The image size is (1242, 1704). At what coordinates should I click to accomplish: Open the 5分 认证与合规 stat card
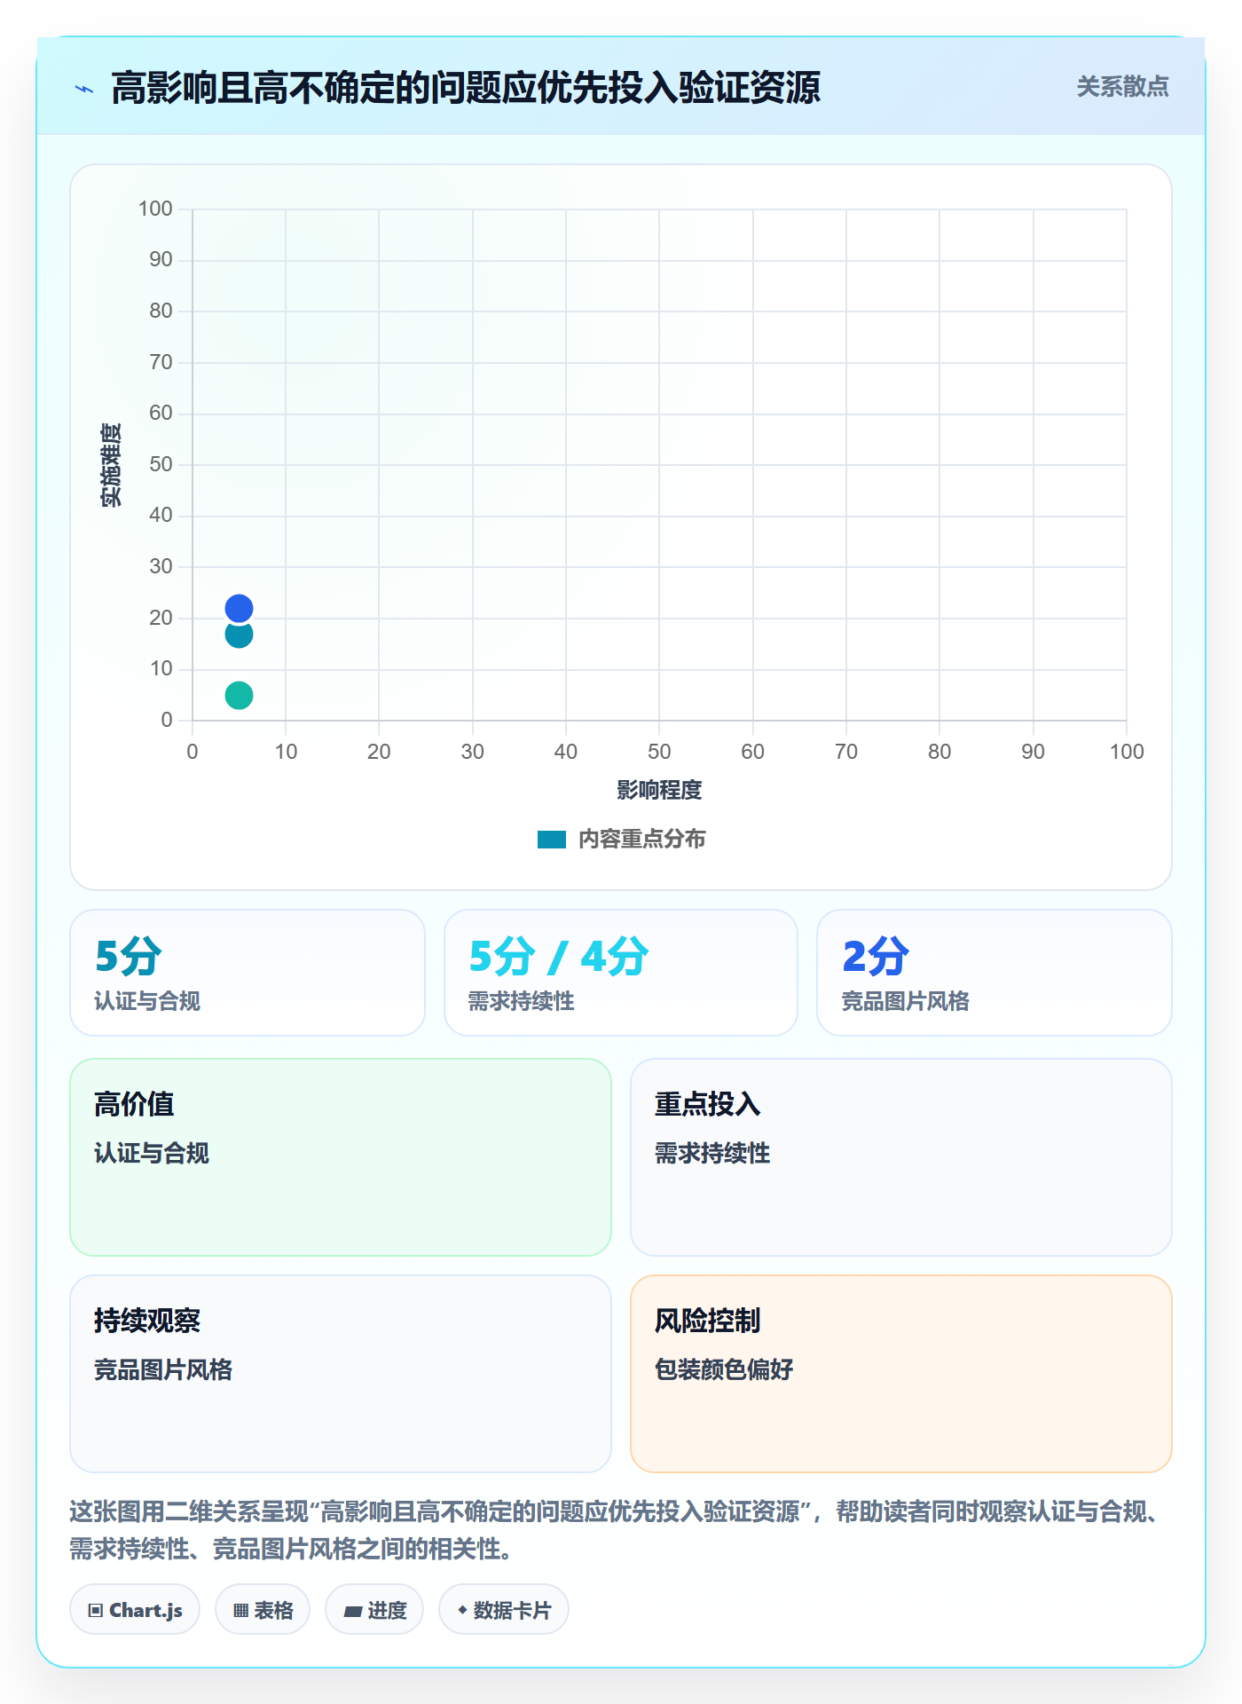(x=248, y=973)
